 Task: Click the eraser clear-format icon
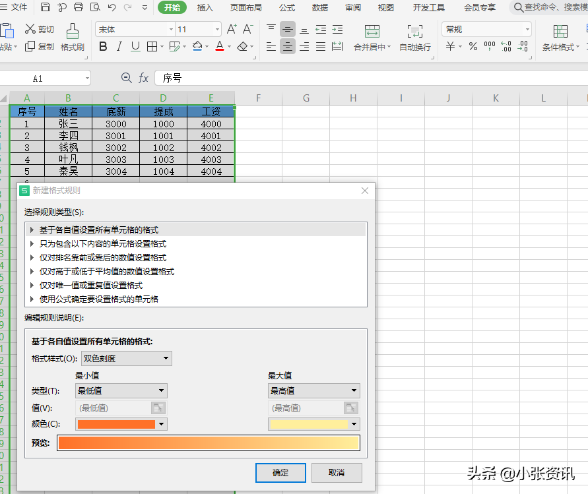point(243,46)
